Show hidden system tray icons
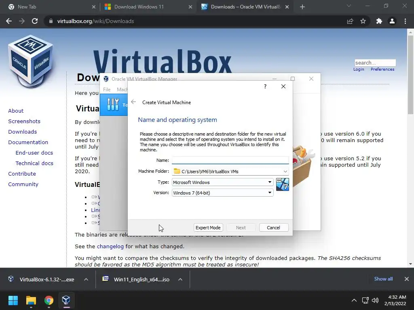The width and height of the screenshot is (414, 310). (x=354, y=300)
